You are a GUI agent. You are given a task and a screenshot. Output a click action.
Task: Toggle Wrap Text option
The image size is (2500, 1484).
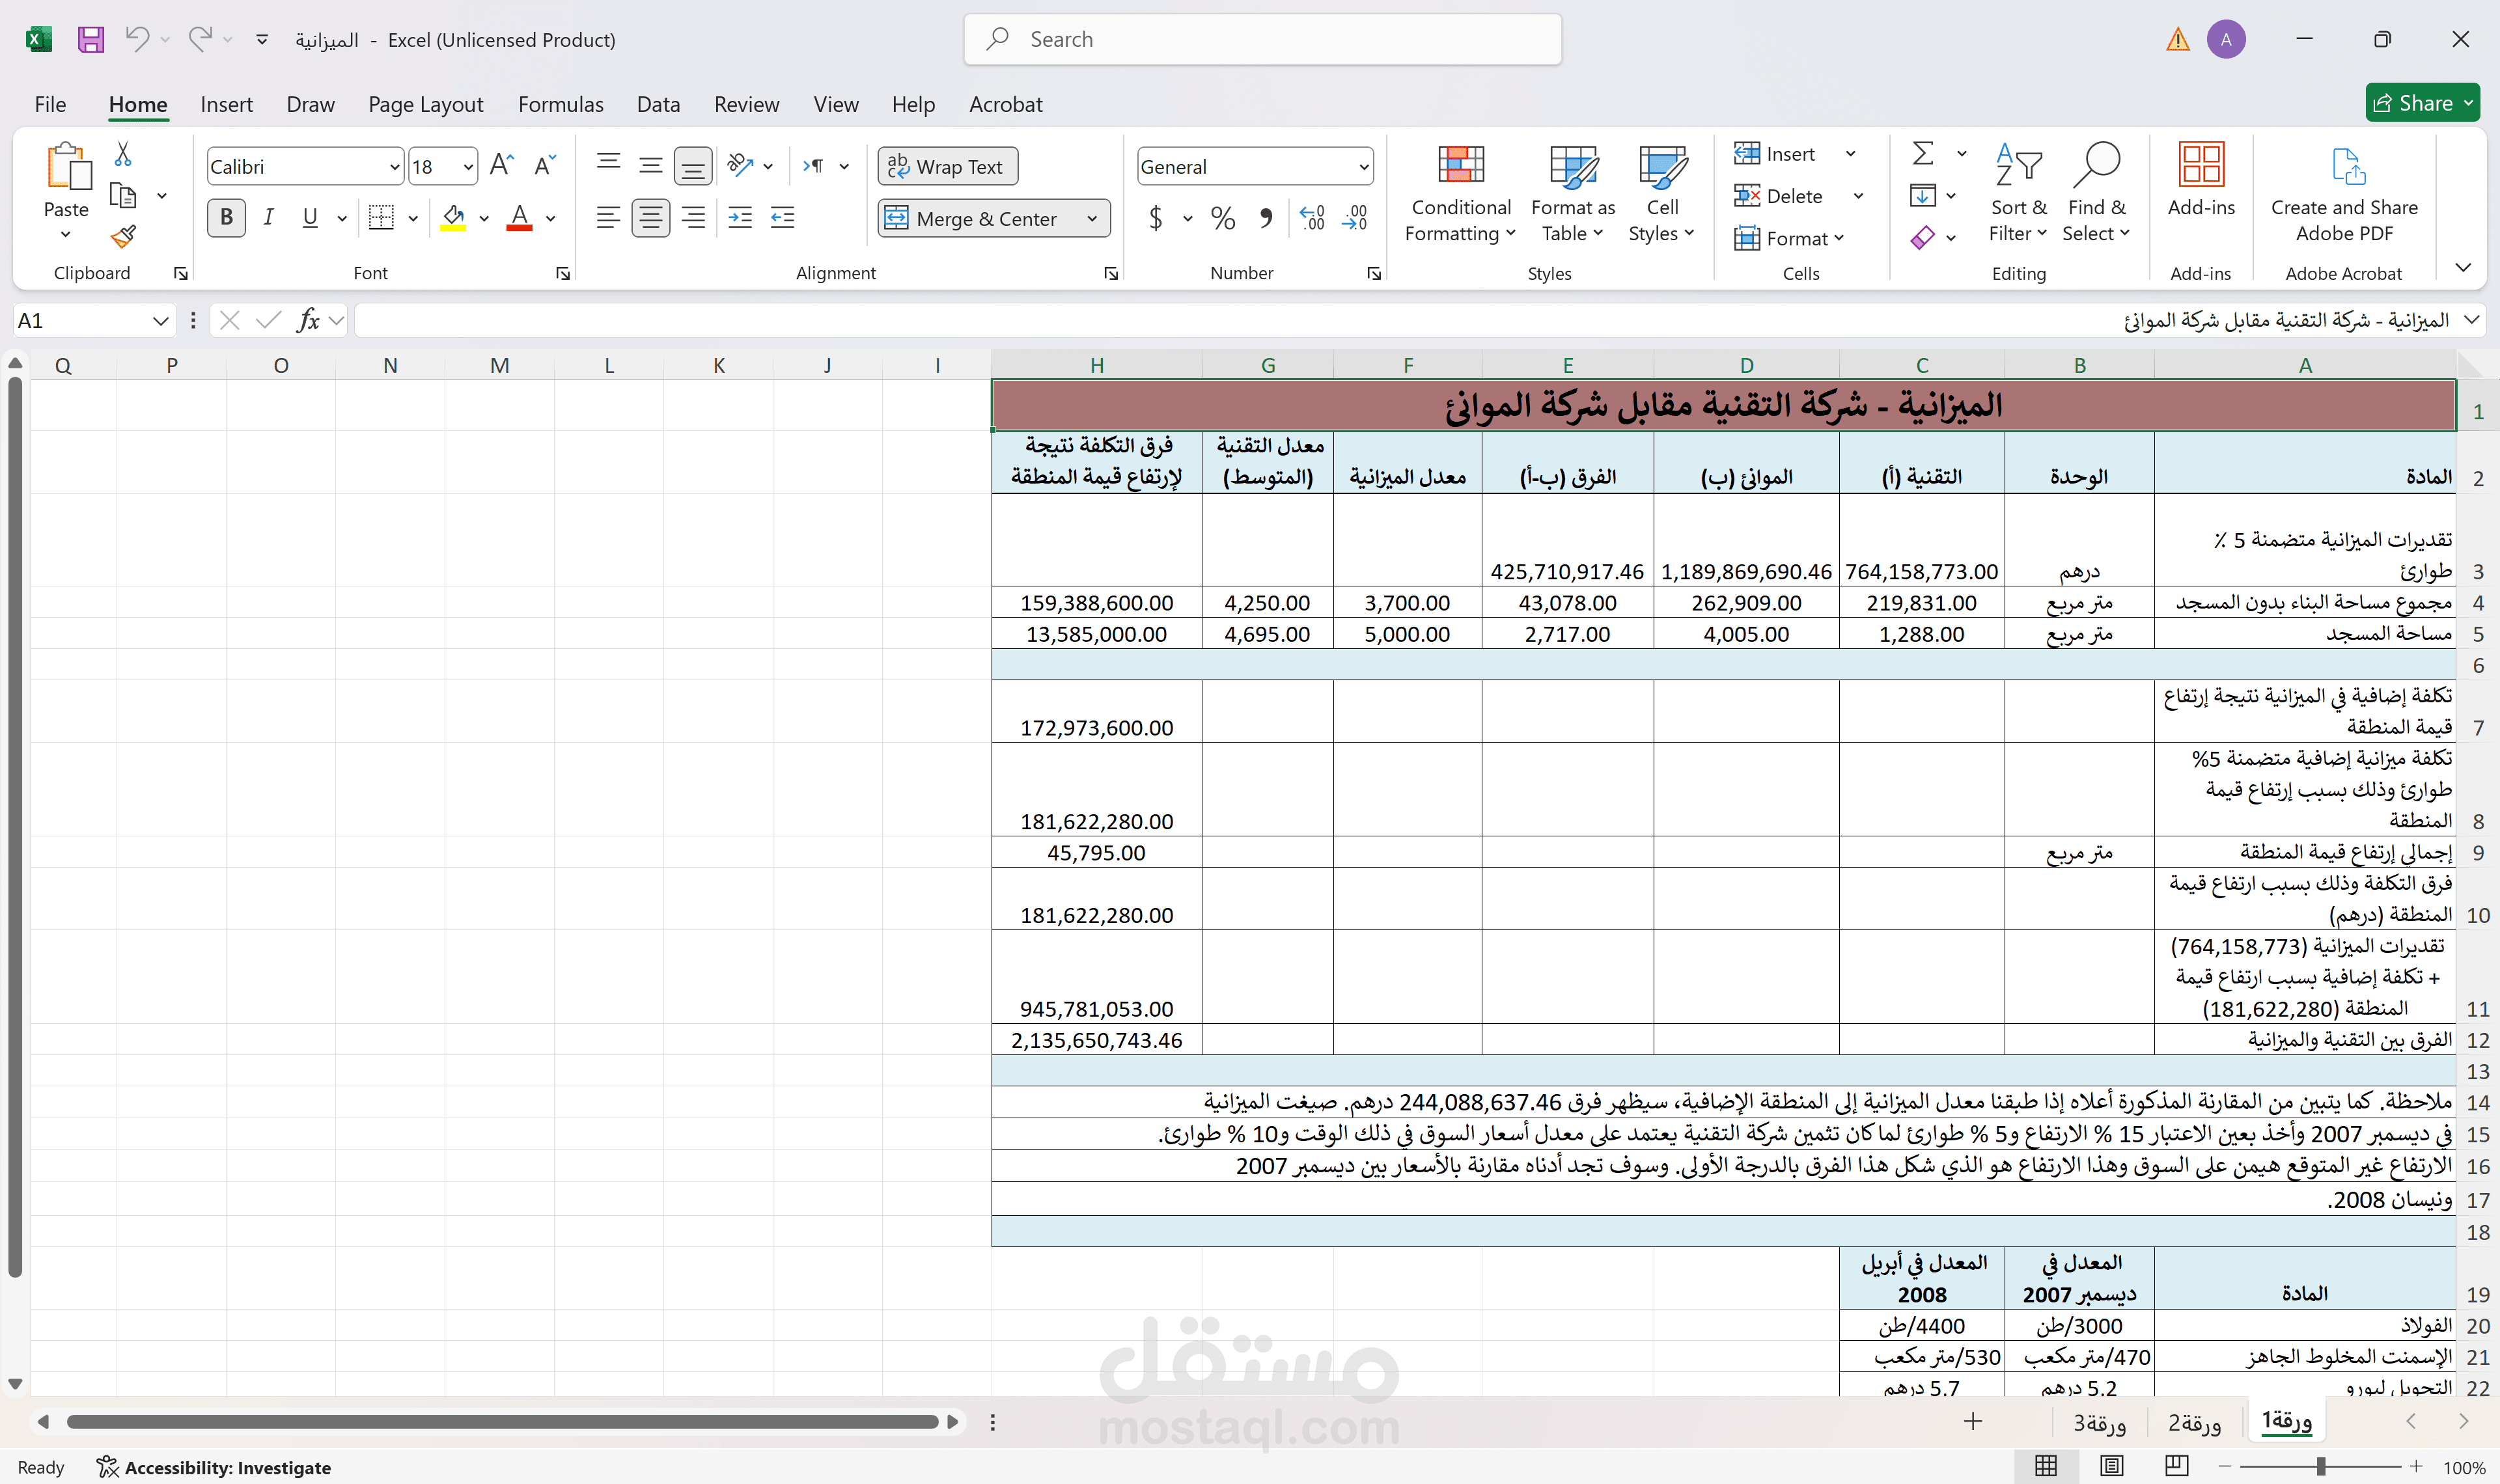pos(947,166)
